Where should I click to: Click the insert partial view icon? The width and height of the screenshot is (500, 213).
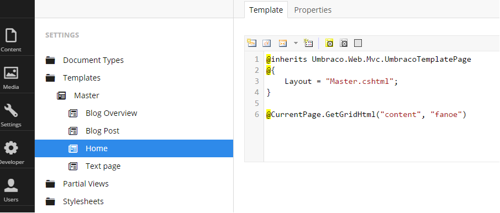[x=282, y=43]
